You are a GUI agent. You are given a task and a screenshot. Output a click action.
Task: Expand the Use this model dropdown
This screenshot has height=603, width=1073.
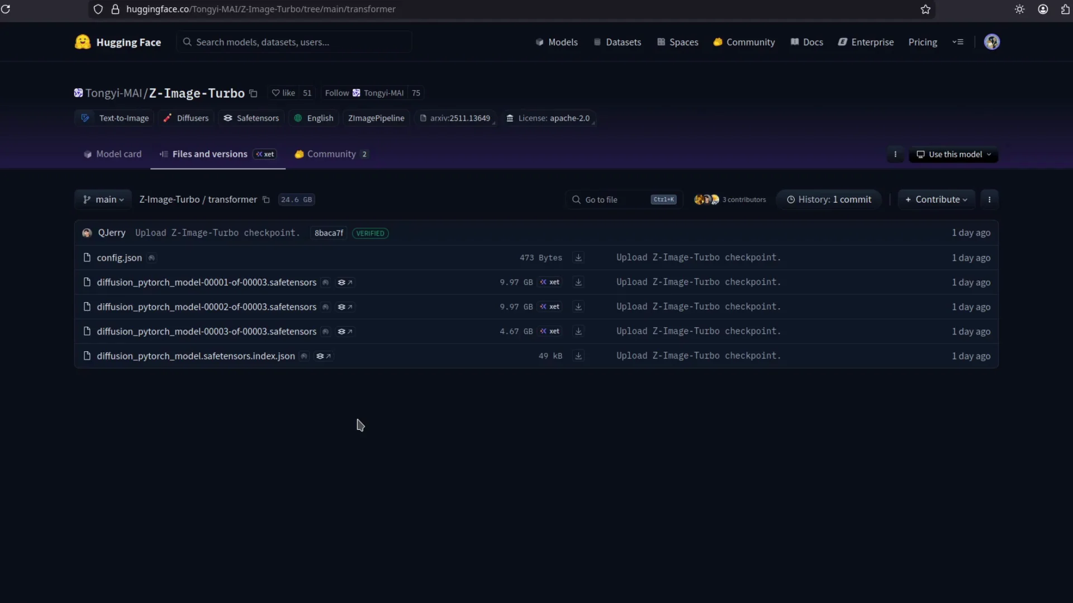[953, 154]
